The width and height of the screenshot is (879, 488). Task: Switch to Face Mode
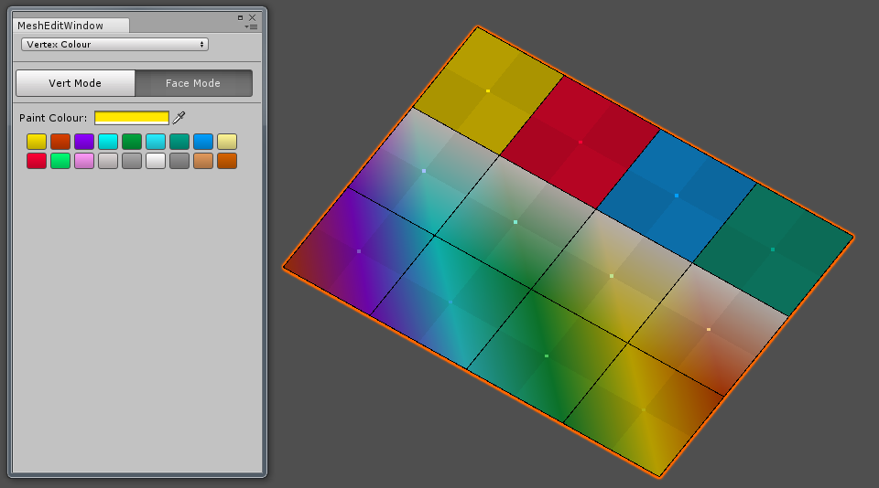193,83
